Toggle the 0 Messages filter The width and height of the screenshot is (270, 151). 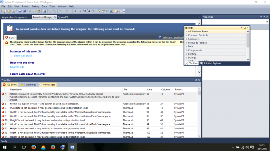coord(47,85)
